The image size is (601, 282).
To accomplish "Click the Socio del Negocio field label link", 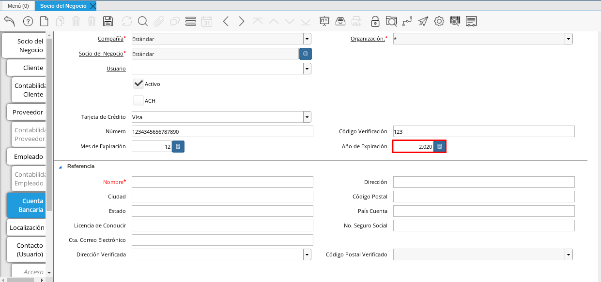I will tap(101, 54).
